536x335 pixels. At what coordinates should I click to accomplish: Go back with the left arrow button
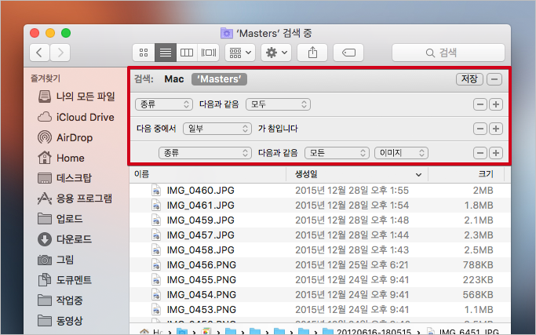40,53
